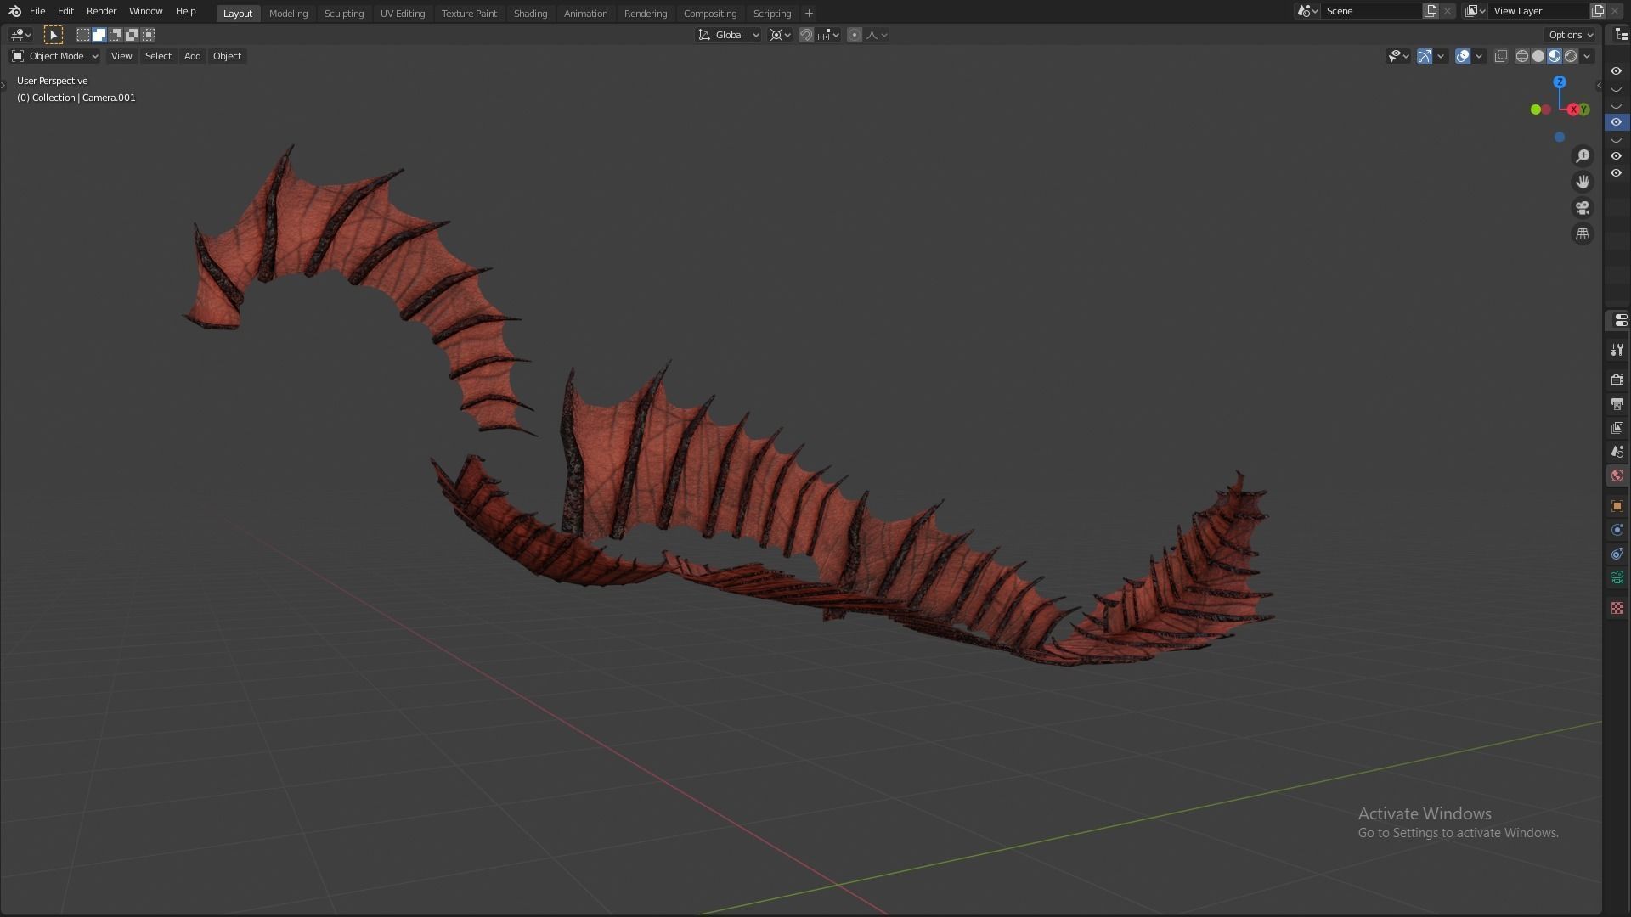Choose Subtract from selection mode
This screenshot has height=917, width=1631.
click(116, 35)
